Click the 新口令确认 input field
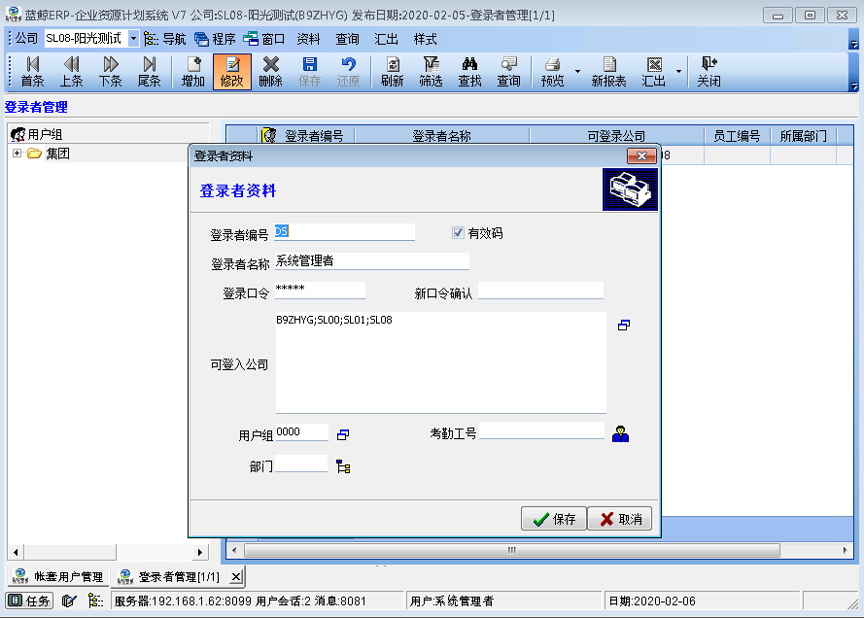This screenshot has height=618, width=864. [x=540, y=291]
